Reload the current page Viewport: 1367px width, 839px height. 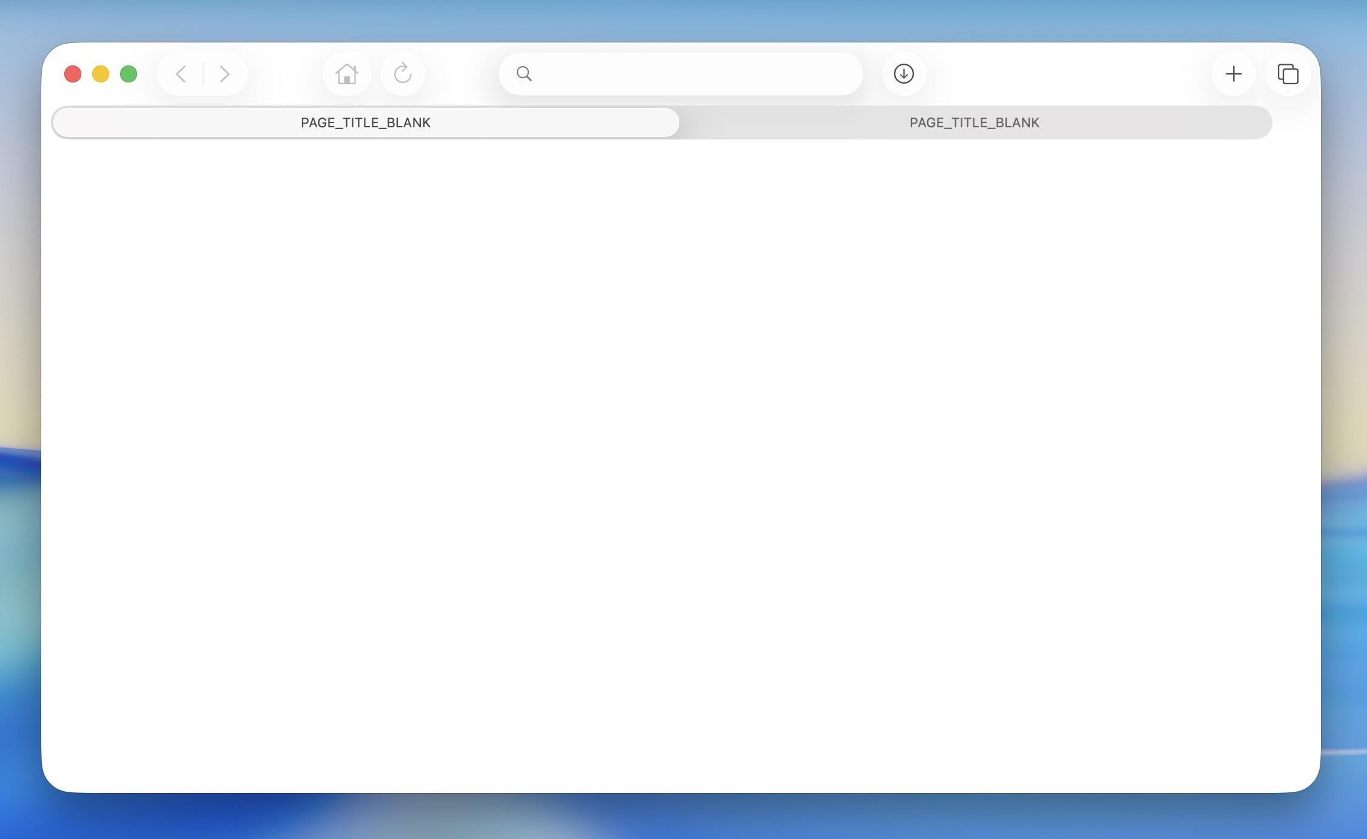coord(403,74)
